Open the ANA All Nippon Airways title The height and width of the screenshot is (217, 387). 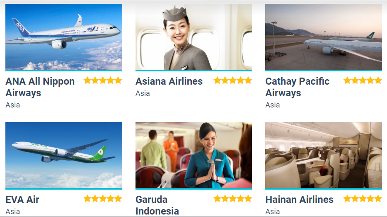click(40, 87)
